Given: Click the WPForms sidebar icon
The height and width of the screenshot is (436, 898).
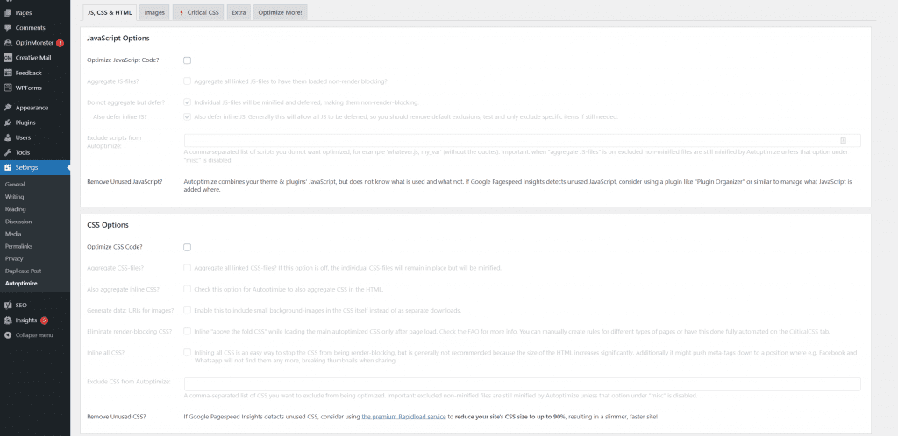Looking at the screenshot, I should tap(7, 88).
